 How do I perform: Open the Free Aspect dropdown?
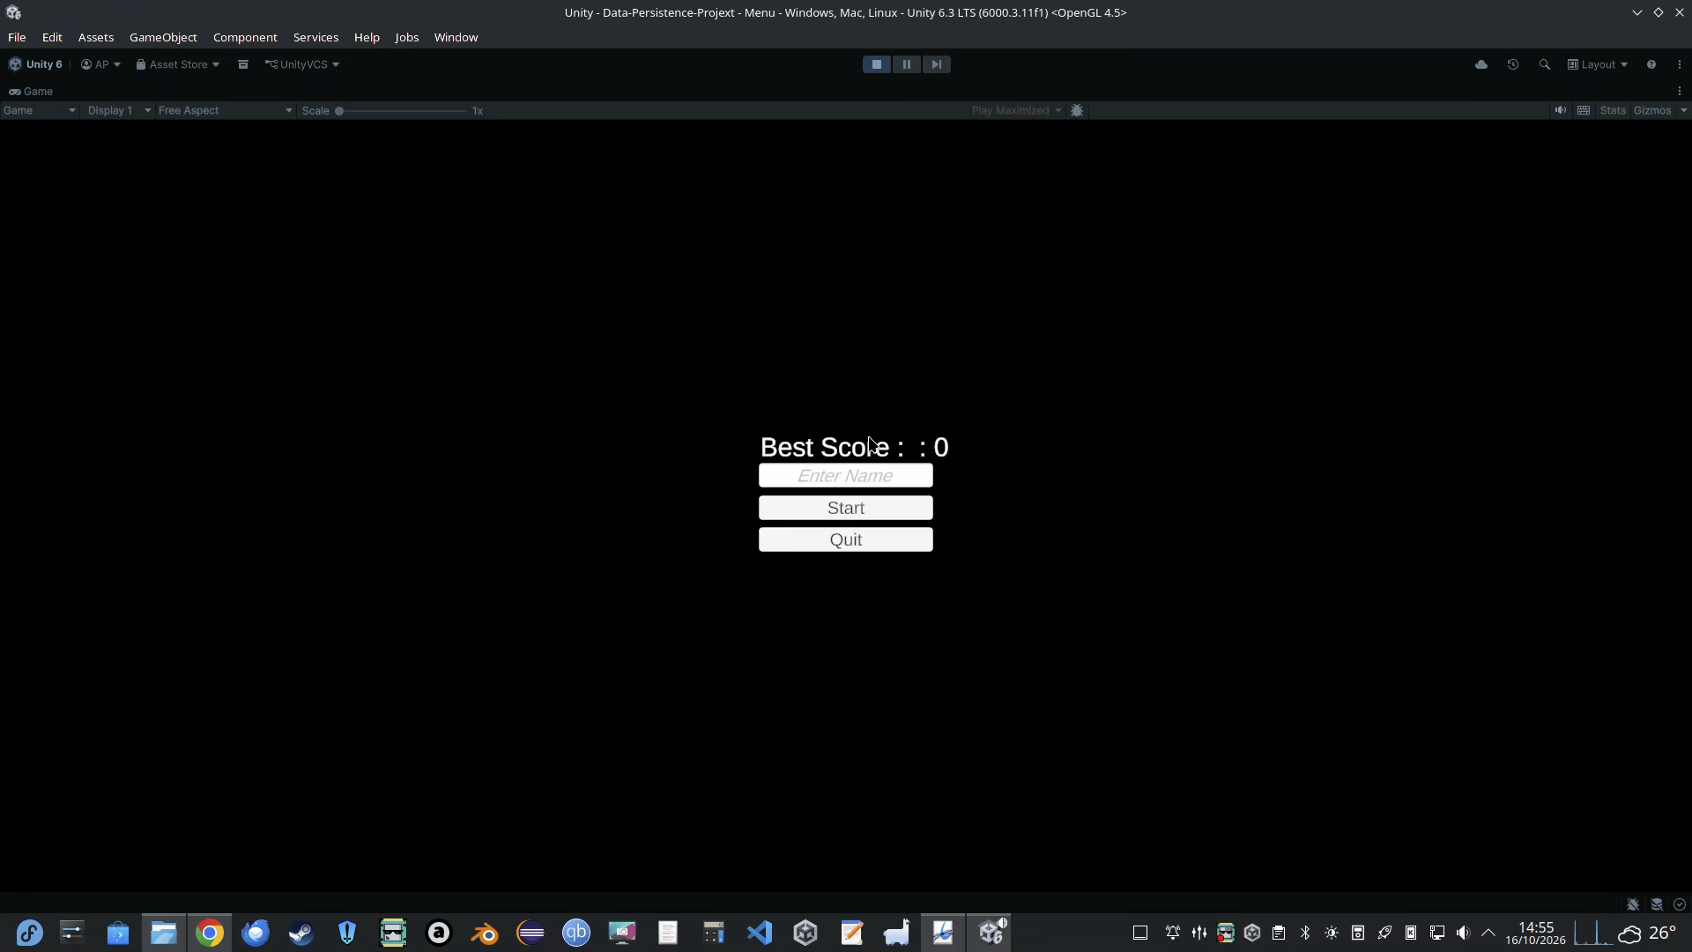(225, 110)
